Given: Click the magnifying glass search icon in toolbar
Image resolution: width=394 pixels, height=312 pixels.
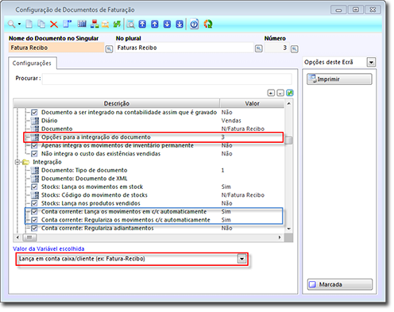Looking at the screenshot, I should (x=11, y=24).
